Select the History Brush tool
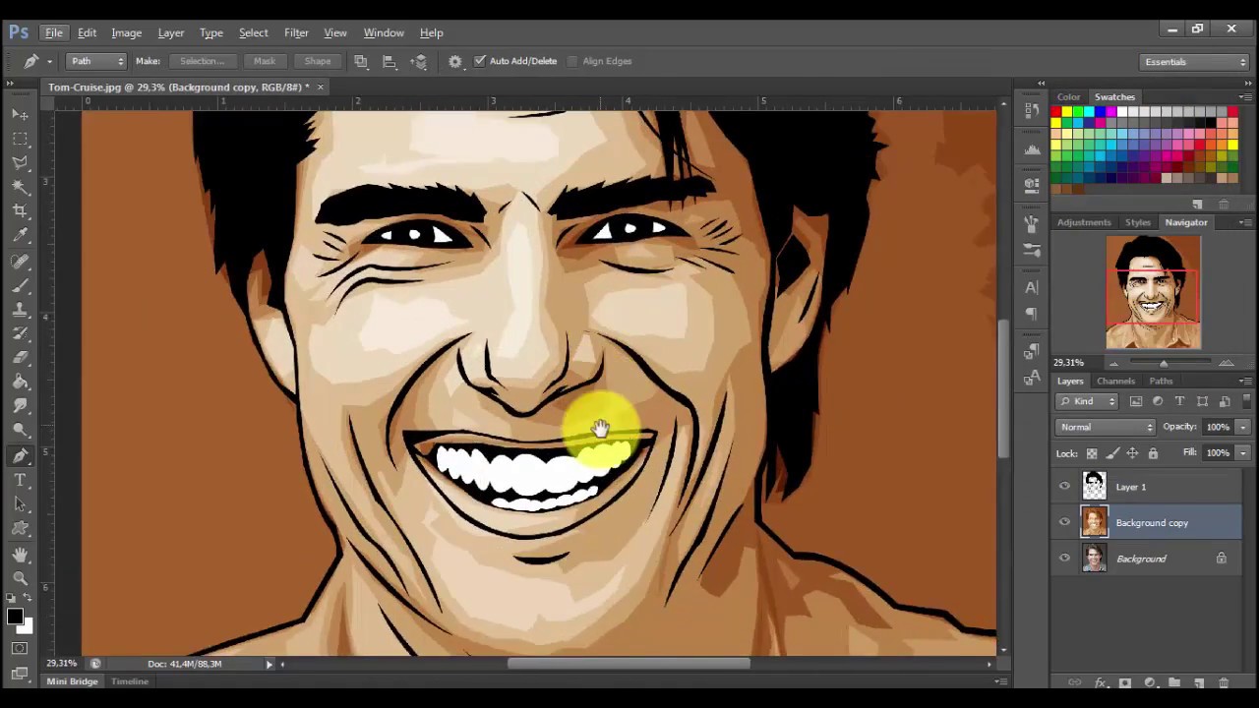The height and width of the screenshot is (708, 1259). (x=21, y=334)
